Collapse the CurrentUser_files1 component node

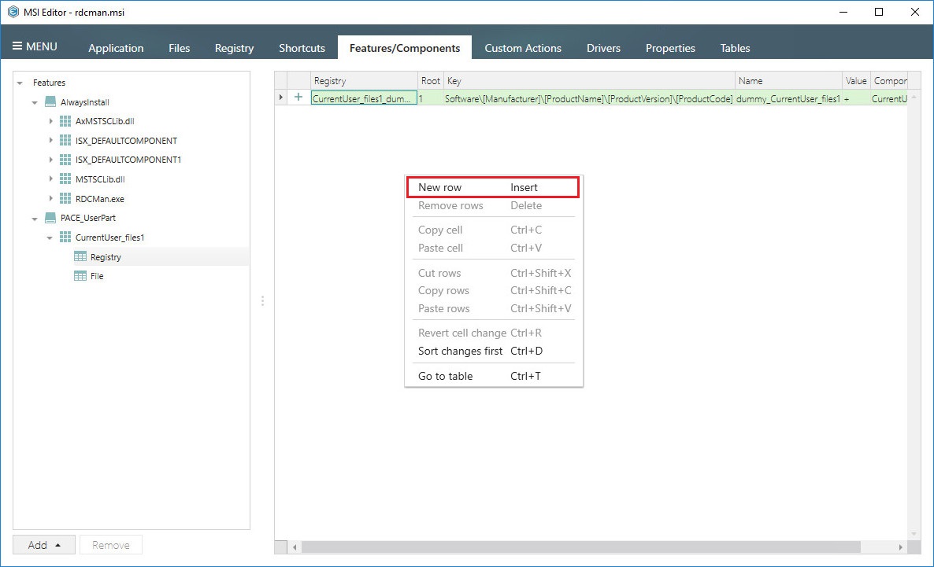pos(50,238)
